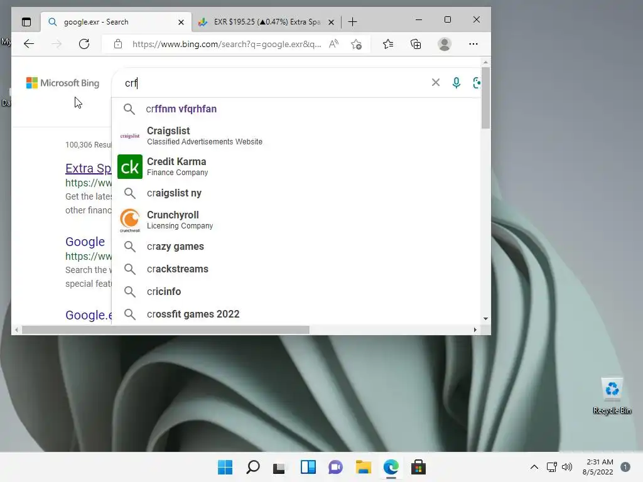Open Recycle Bin on desktop
643x482 pixels.
[x=612, y=396]
